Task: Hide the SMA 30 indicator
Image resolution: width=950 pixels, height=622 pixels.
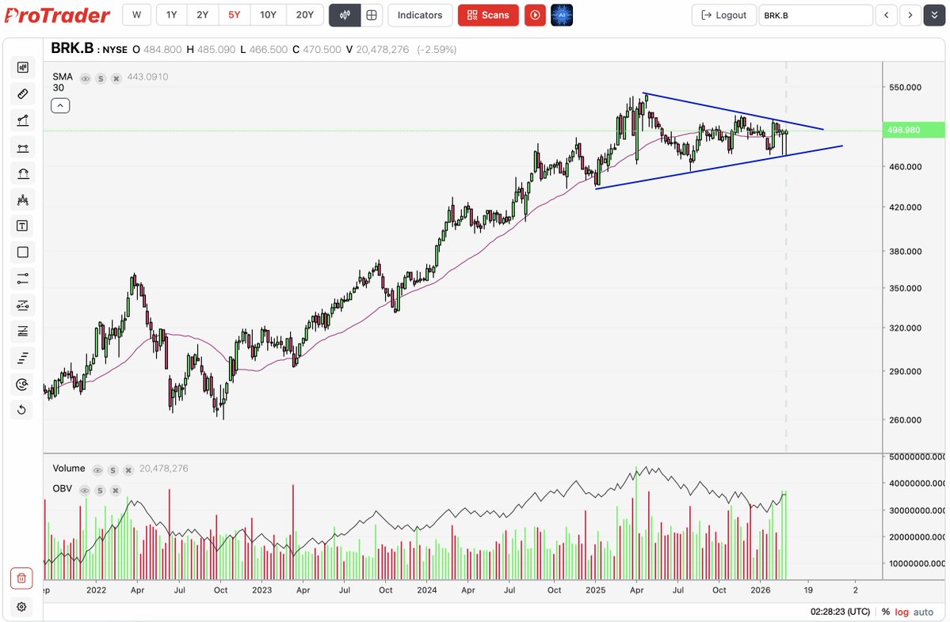Action: pyautogui.click(x=84, y=77)
